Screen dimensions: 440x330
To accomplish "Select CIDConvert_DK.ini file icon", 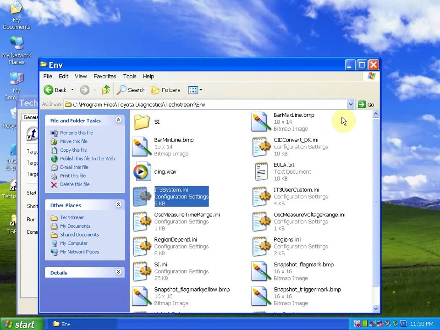I will [x=261, y=147].
